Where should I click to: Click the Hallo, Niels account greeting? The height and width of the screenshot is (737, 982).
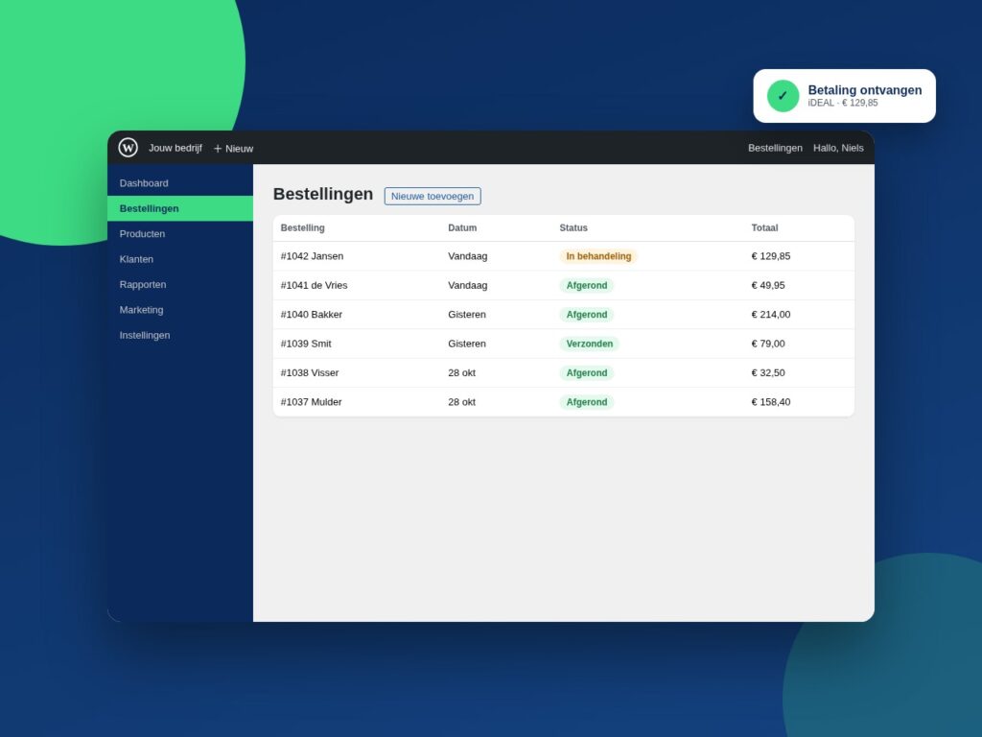pos(838,148)
